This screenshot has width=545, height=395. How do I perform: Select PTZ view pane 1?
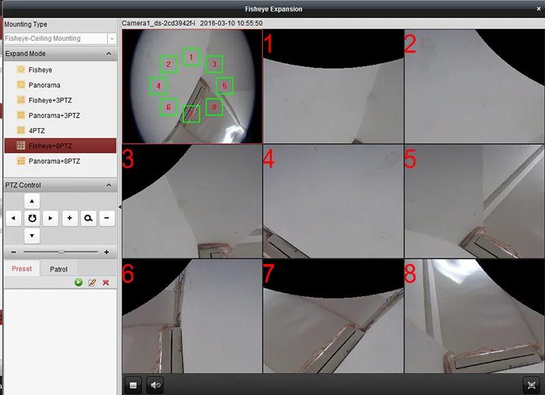click(x=333, y=86)
